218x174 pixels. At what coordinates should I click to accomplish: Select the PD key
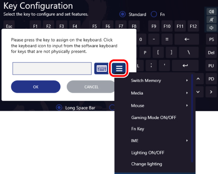[211, 79]
